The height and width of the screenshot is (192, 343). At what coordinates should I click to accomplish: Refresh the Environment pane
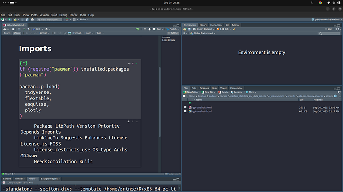(338, 29)
